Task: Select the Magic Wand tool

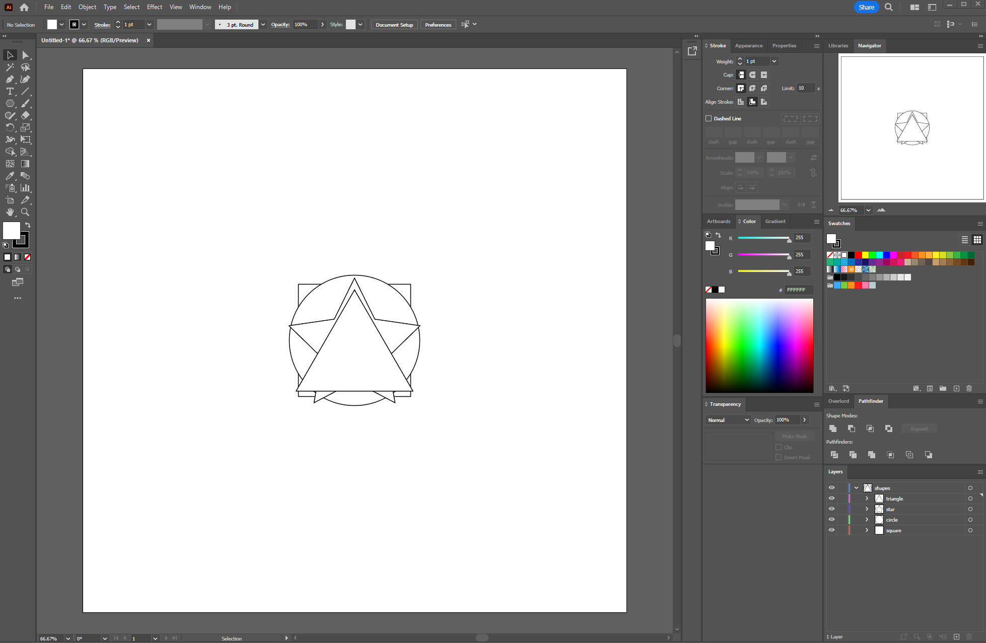Action: click(x=10, y=67)
